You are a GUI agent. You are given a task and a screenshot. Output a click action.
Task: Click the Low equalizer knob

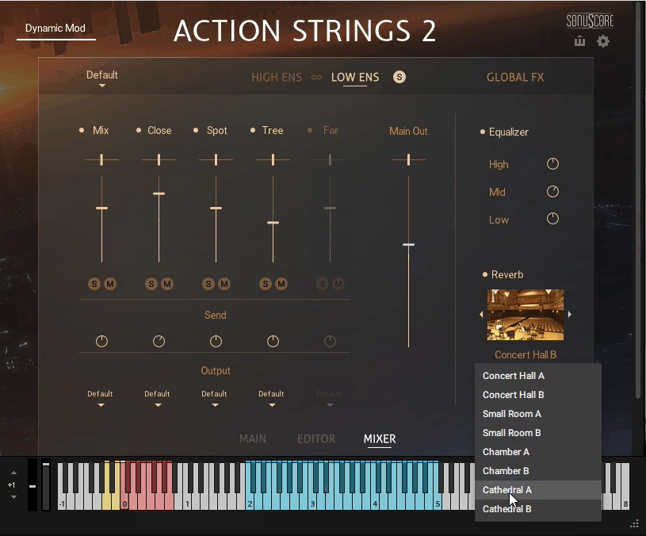552,220
